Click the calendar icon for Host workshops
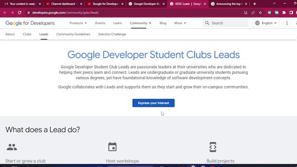297x167 pixels. (x=112, y=147)
